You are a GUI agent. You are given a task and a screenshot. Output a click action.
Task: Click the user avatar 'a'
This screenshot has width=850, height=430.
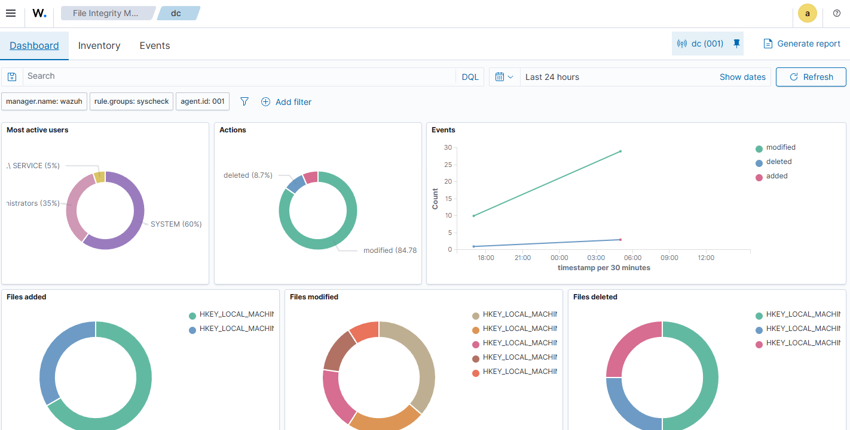tap(807, 13)
